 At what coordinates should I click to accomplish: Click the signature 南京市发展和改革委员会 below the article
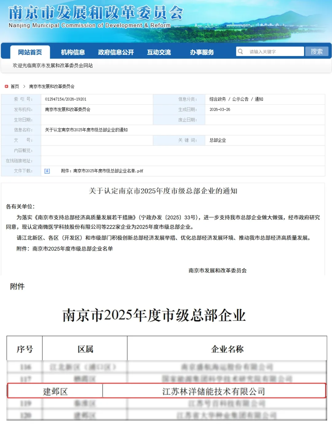tap(218, 271)
